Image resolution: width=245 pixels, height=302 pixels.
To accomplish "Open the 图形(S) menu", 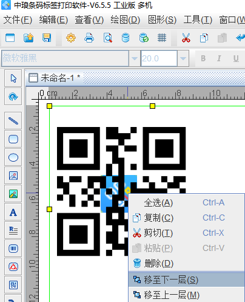I will click(162, 20).
